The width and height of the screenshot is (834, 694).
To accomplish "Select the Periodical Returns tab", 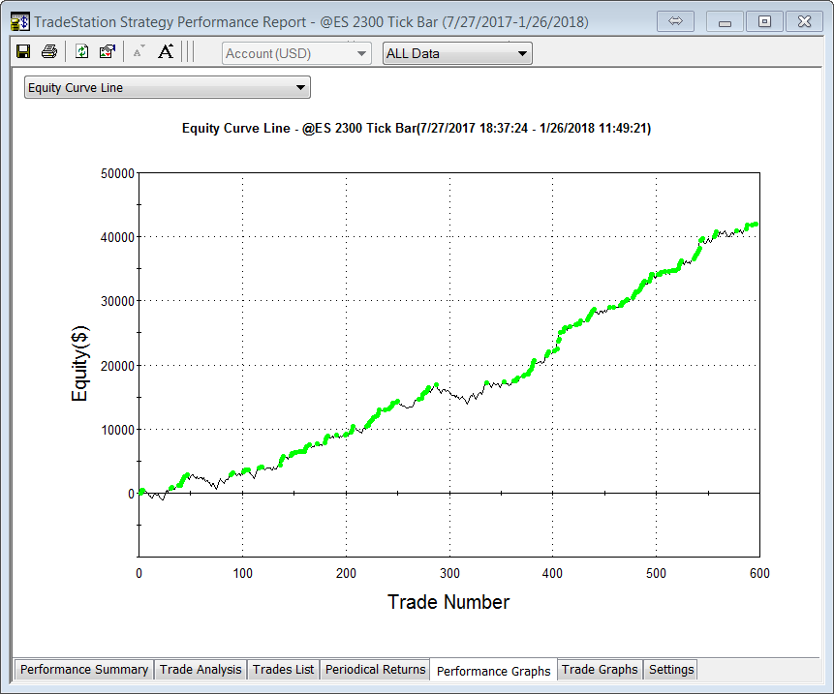I will [375, 670].
